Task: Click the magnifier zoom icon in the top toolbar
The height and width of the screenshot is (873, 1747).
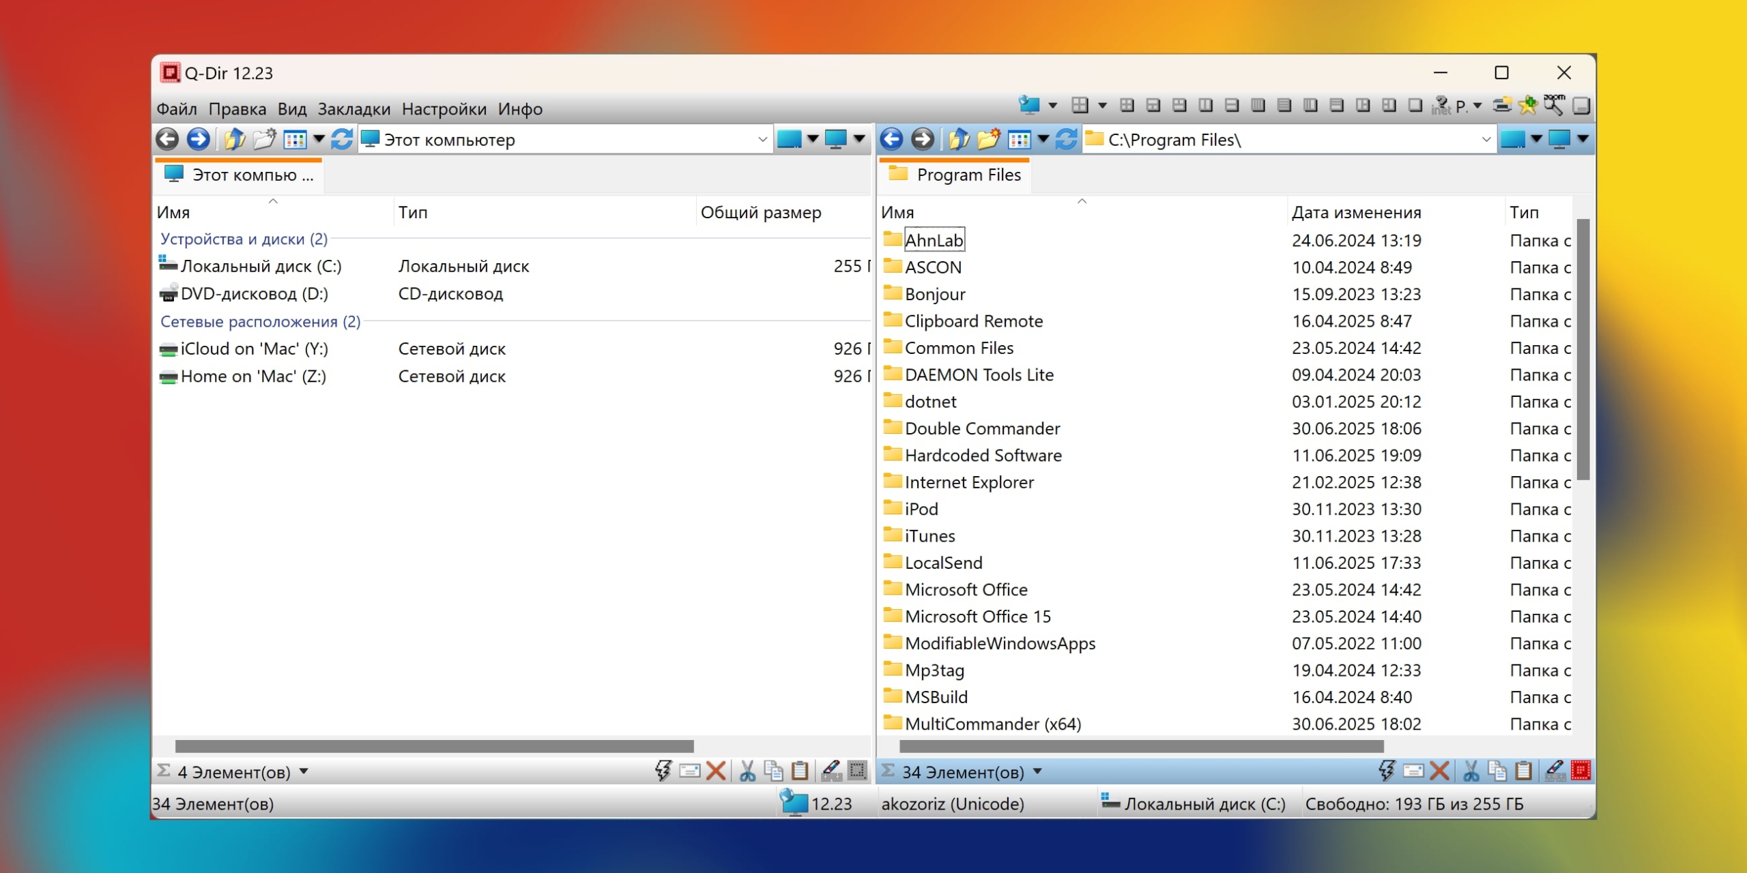Action: tap(1554, 105)
